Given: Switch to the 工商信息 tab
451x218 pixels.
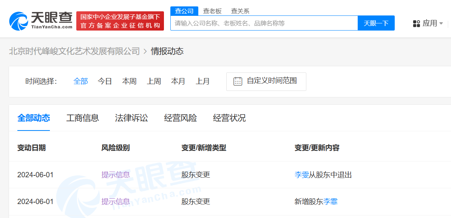Looking at the screenshot, I should click(83, 118).
